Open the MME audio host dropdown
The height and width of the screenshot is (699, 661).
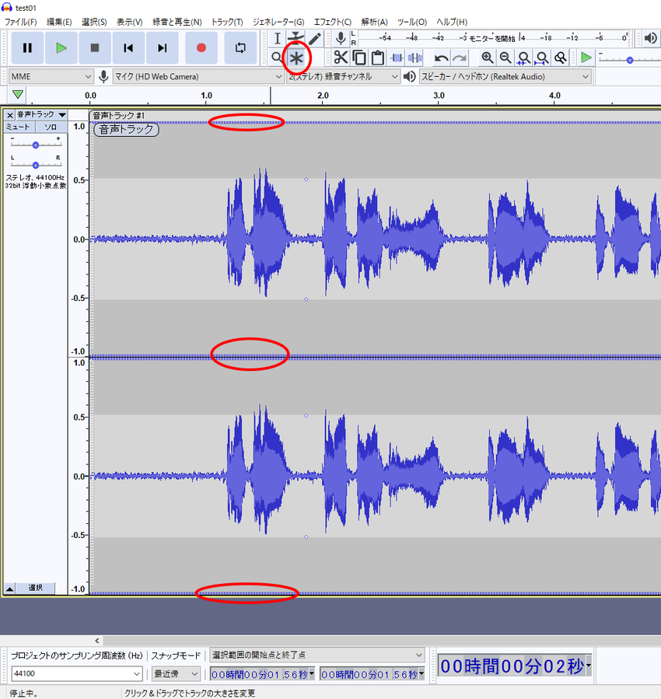coord(51,77)
